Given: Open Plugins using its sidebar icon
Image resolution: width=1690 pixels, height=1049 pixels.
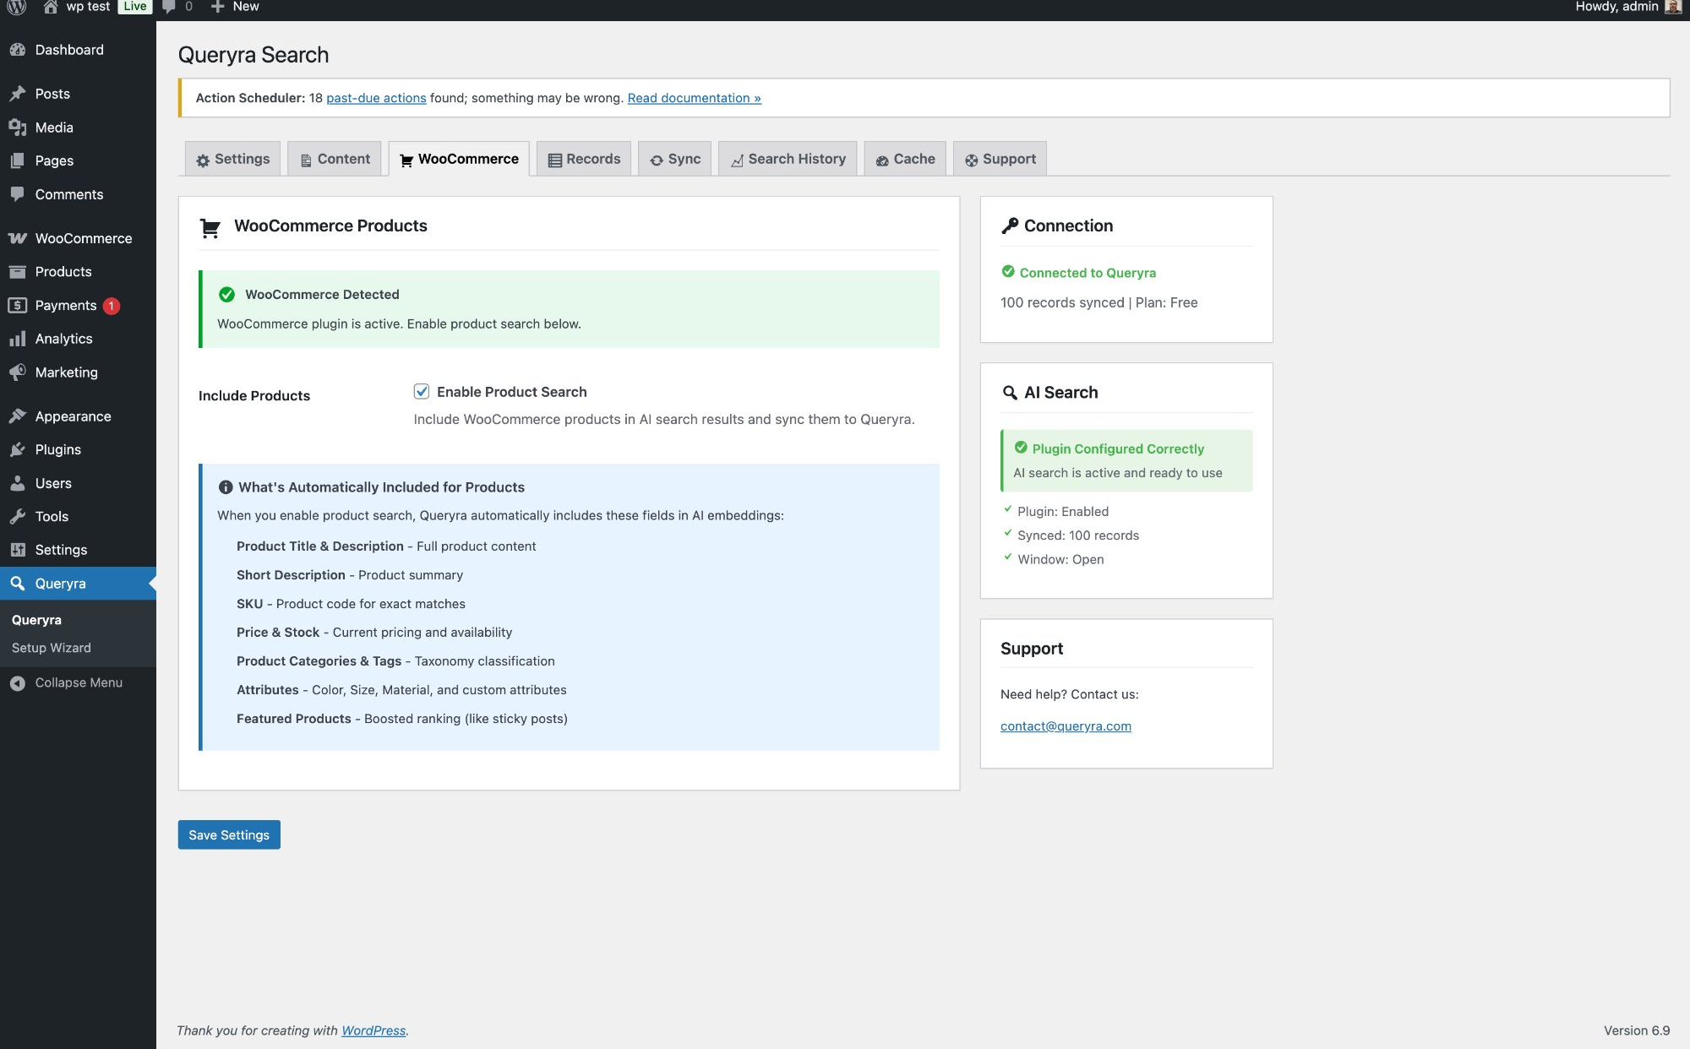Looking at the screenshot, I should point(19,448).
